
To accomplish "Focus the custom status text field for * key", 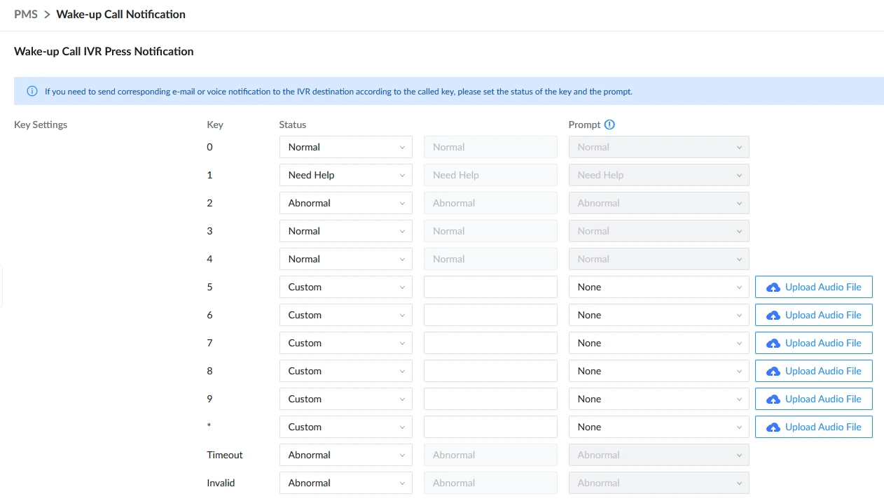I will point(490,427).
